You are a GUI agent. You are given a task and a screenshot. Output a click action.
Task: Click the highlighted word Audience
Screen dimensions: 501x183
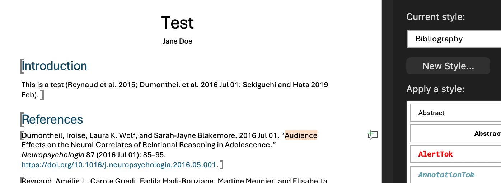click(x=301, y=135)
